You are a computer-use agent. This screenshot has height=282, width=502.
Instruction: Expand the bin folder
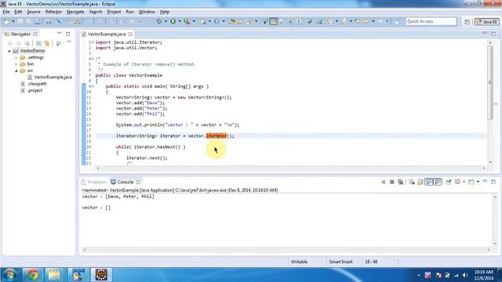click(x=16, y=64)
